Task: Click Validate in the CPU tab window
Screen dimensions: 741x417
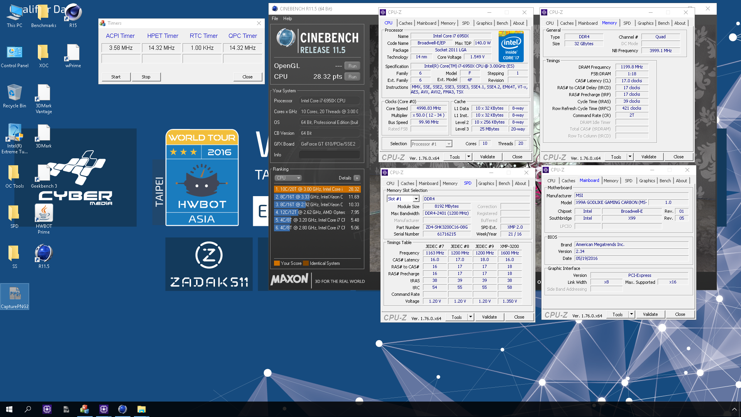Action: pos(487,157)
